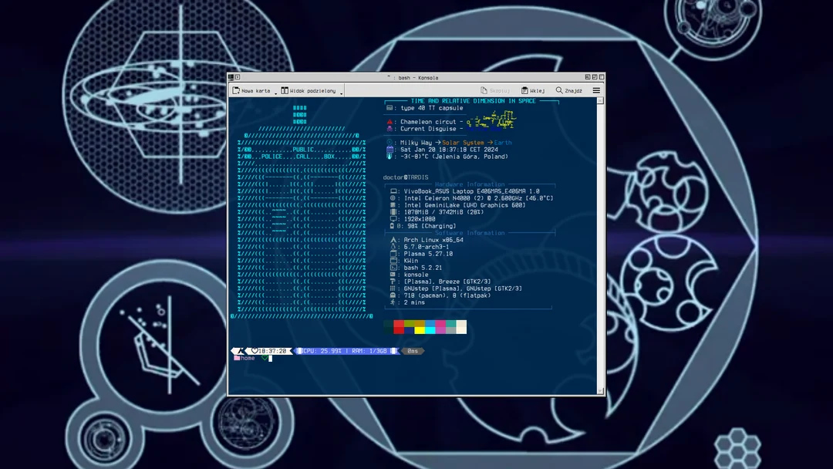The image size is (833, 469).
Task: Paste clipboard using the Wklej icon
Action: point(524,90)
